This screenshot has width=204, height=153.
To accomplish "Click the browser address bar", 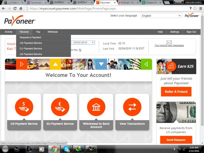I will pos(107,8).
